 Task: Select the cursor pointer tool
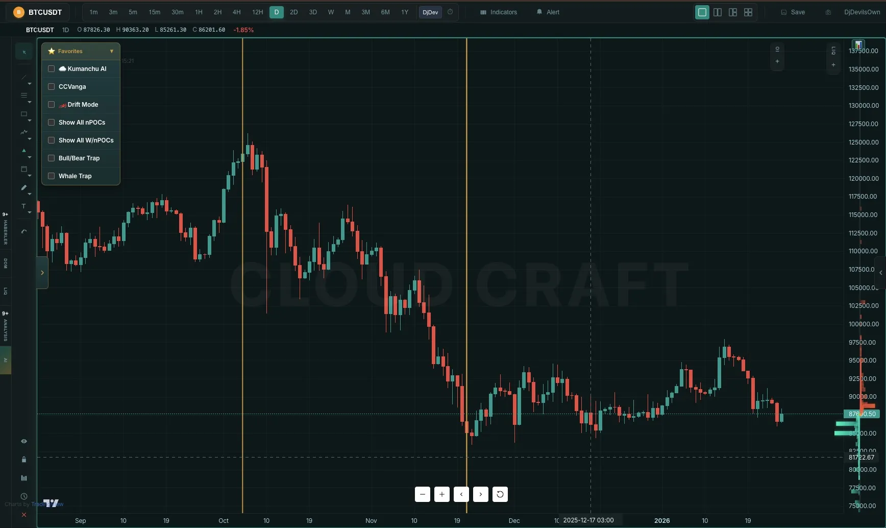click(24, 52)
